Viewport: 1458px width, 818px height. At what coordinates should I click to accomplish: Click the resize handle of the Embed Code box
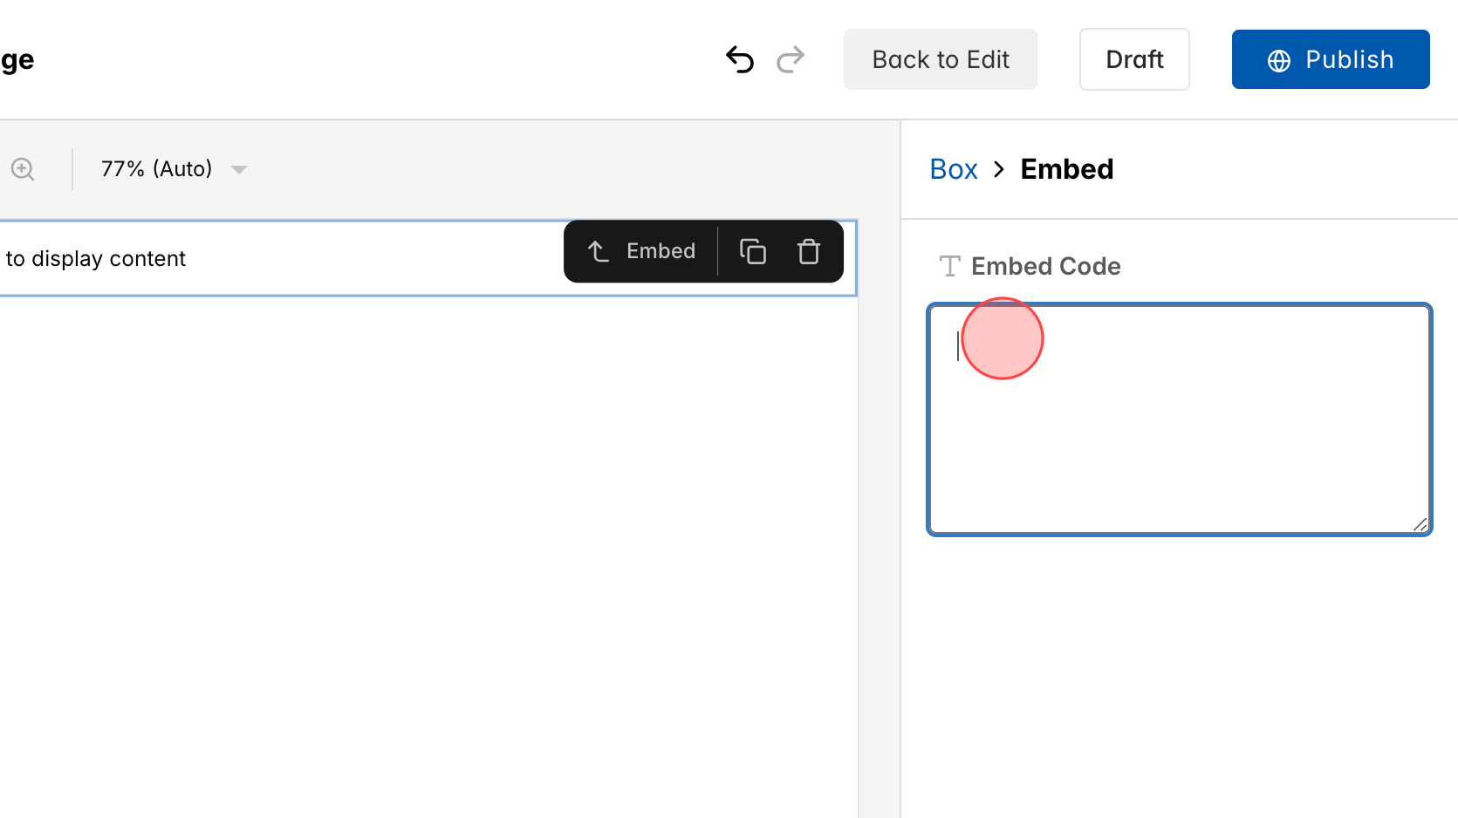1420,524
